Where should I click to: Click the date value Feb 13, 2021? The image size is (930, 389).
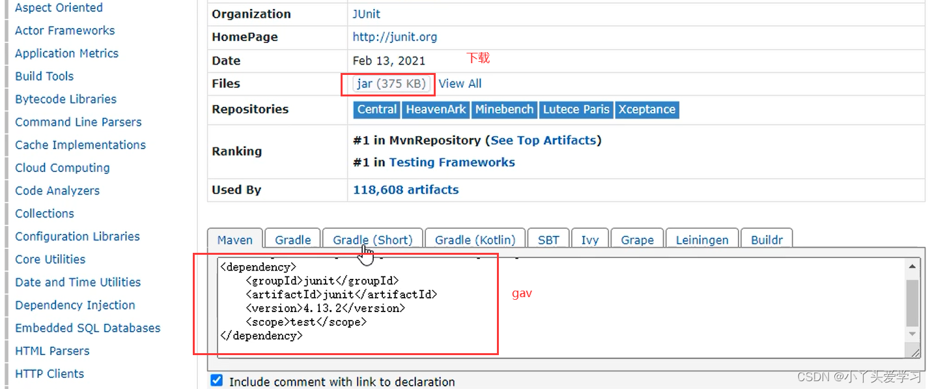point(389,61)
